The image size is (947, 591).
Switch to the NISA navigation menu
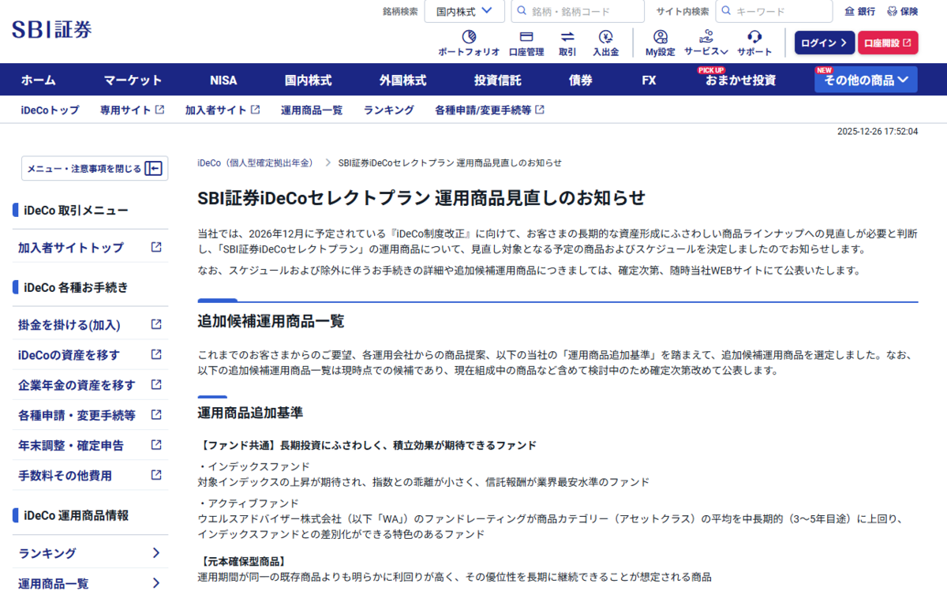tap(223, 80)
